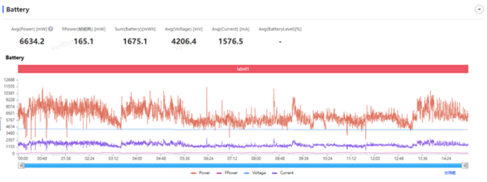Collapse the Battery section with the chevron

click(479, 9)
